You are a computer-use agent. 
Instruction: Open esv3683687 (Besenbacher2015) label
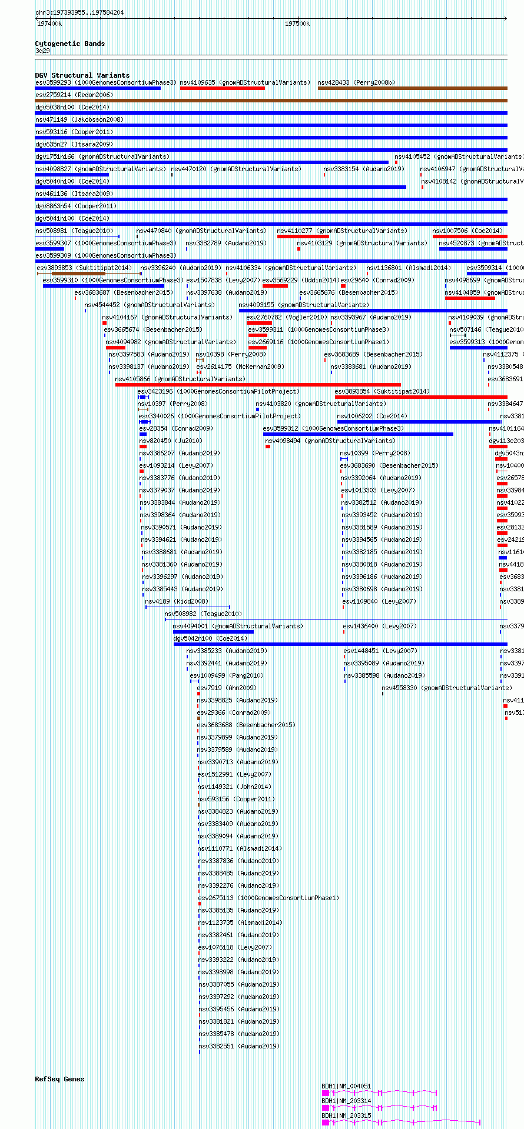(124, 293)
